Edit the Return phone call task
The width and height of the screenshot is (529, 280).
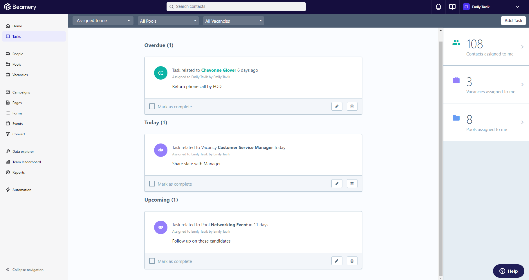[337, 106]
